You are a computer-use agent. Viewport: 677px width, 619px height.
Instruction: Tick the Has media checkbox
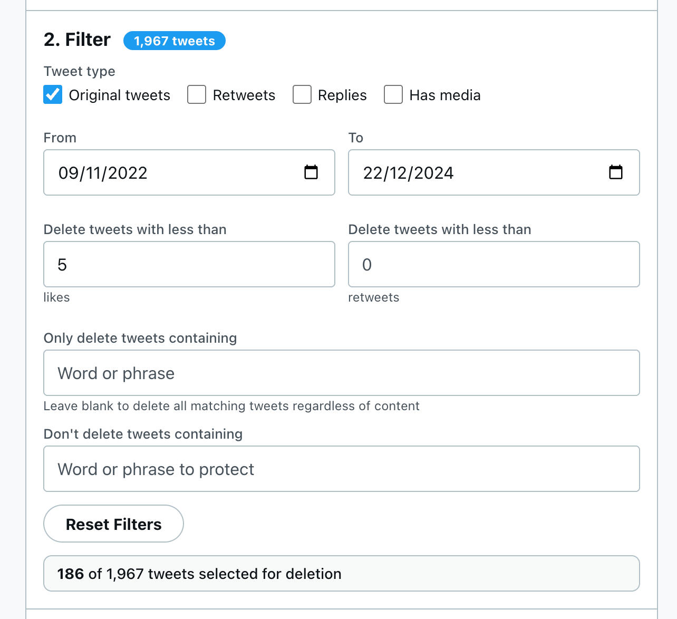pos(393,95)
